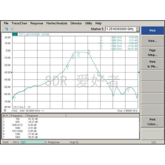Image resolution: width=165 pixels, height=165 pixels.
Task: Click the Start 80.0000 MHz label
Action: pyautogui.click(x=30, y=111)
